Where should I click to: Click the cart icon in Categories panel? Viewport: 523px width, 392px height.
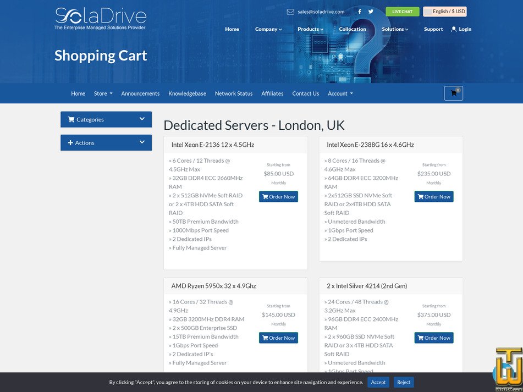point(71,119)
